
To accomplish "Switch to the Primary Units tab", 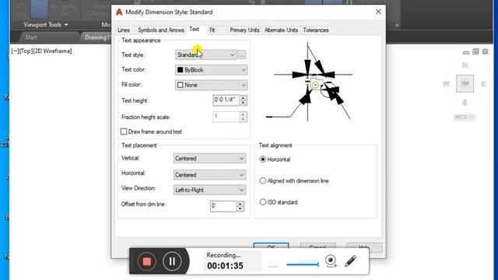I will click(244, 30).
